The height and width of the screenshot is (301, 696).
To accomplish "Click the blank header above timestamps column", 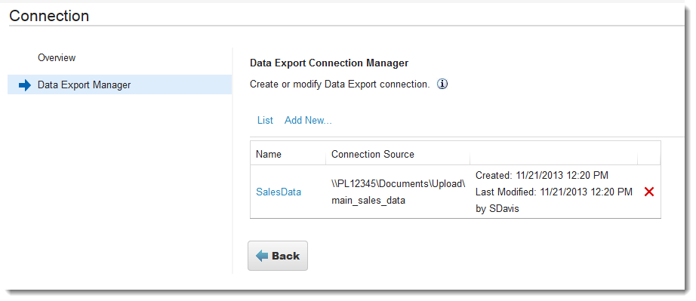I will pos(553,154).
